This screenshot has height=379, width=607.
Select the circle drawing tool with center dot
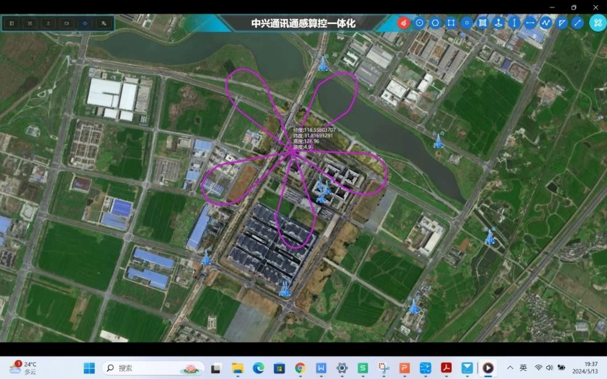(419, 23)
